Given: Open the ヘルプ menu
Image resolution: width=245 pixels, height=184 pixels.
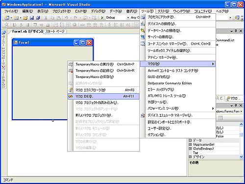Looking at the screenshot, I should pos(222,11).
